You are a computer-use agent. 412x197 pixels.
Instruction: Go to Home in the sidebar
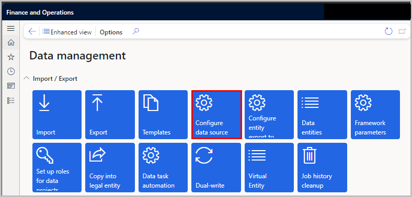click(x=11, y=42)
